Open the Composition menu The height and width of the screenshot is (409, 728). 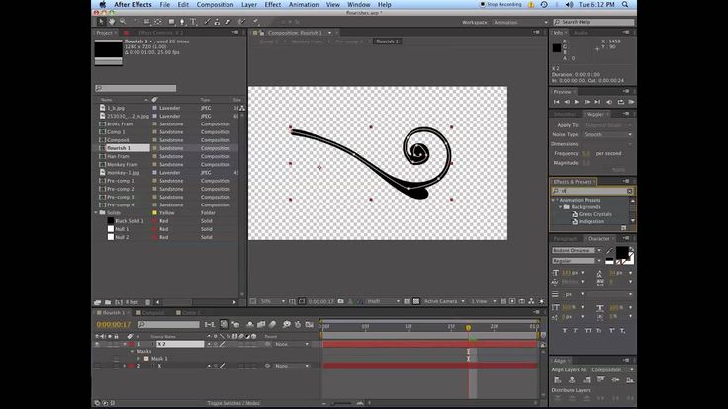[x=216, y=5]
